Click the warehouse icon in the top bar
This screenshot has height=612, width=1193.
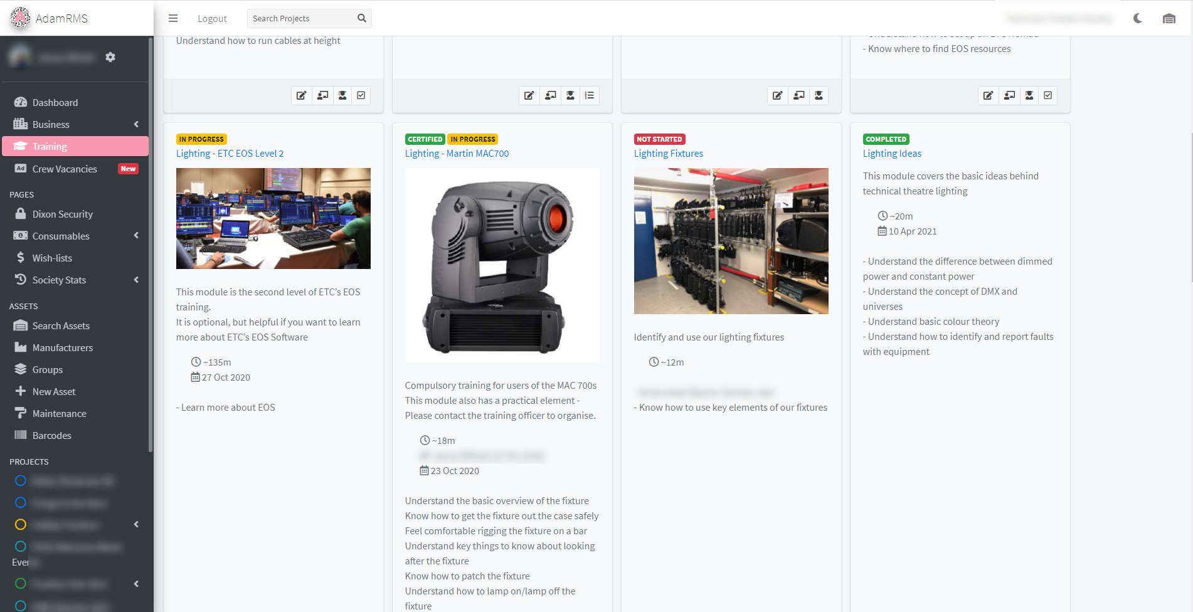tap(1169, 18)
